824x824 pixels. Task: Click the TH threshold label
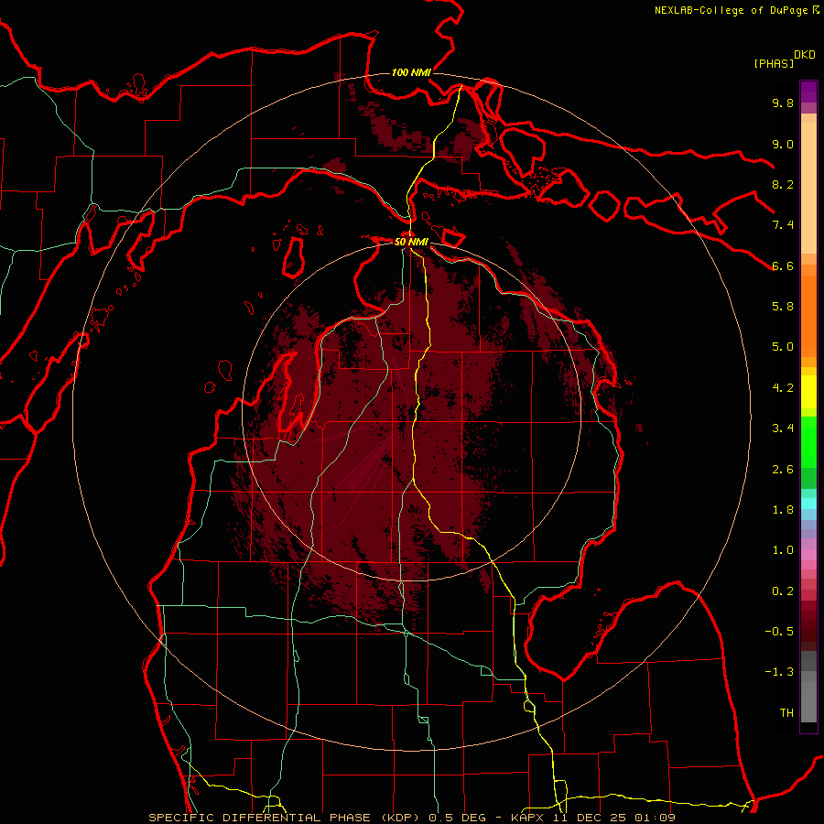pos(786,713)
